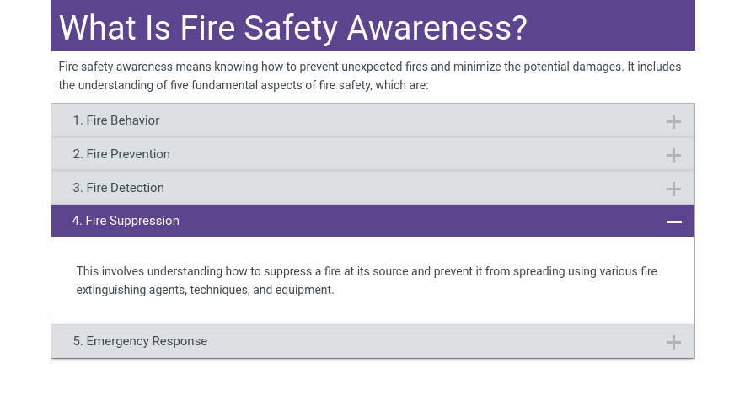Expand the "5. Emergency Response" section

140,341
